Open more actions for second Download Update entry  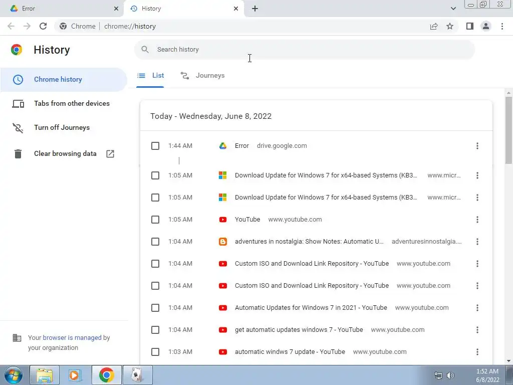[477, 198]
